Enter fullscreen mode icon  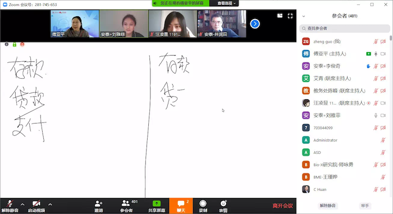click(x=290, y=16)
